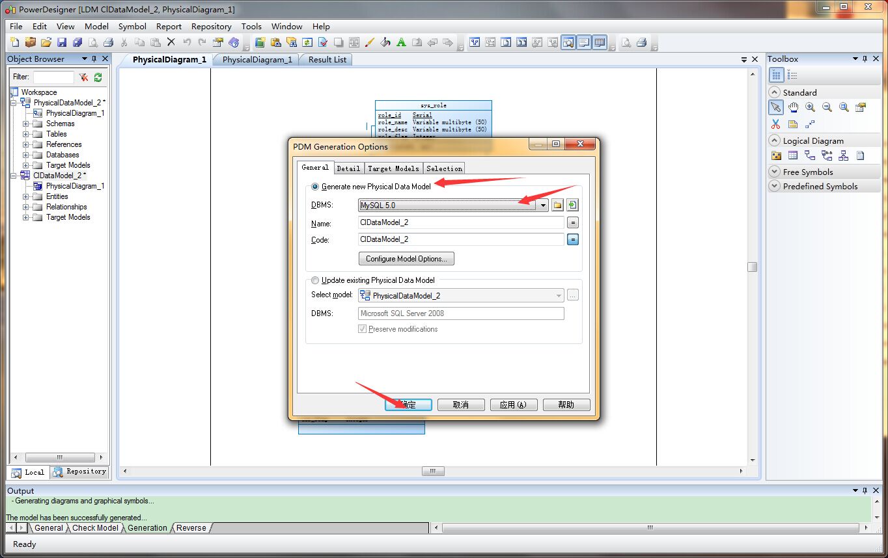Select the Open Diagram zoom tool in Toolbox
The width and height of the screenshot is (888, 558).
click(x=844, y=107)
